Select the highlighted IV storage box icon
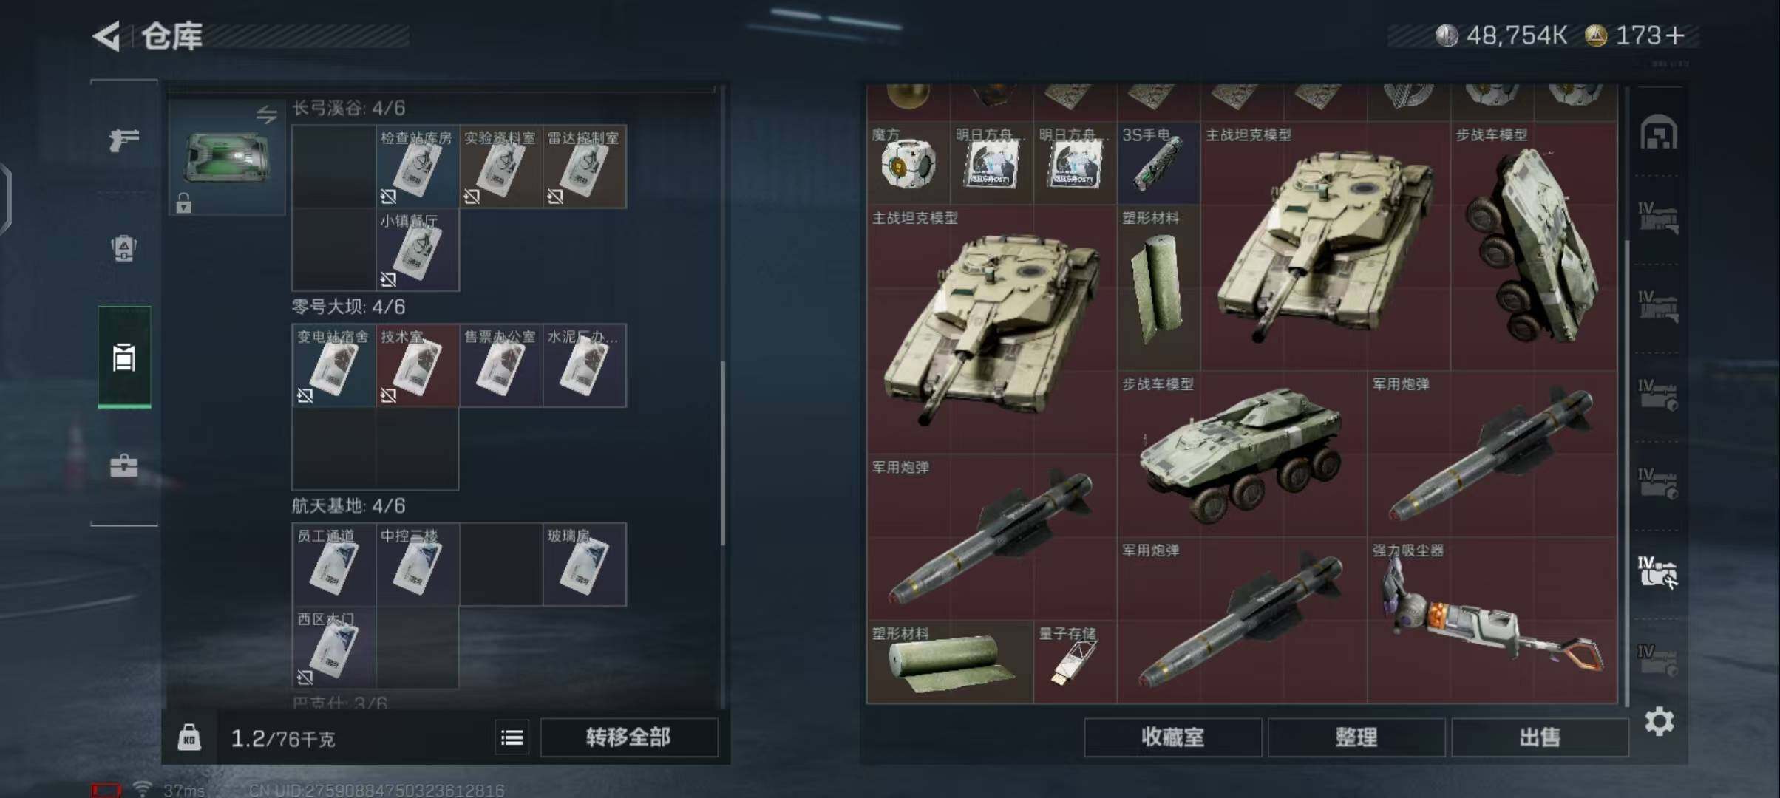Image resolution: width=1780 pixels, height=798 pixels. [x=1657, y=573]
